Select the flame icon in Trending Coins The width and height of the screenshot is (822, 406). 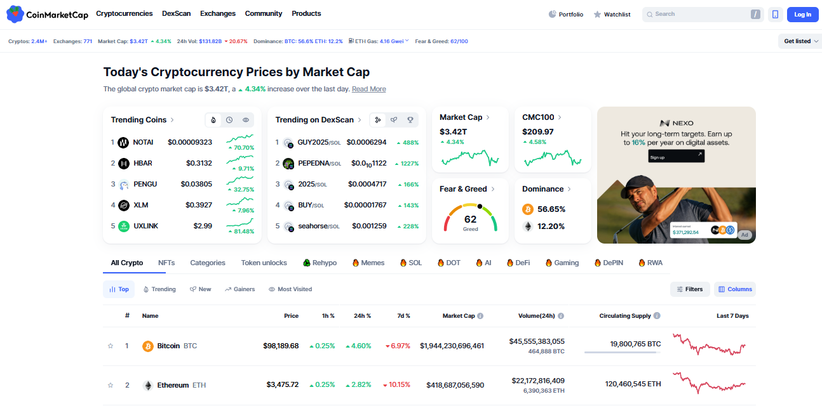213,120
